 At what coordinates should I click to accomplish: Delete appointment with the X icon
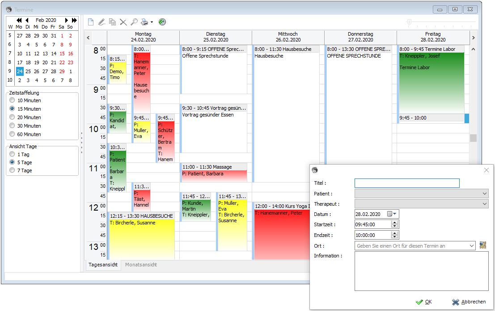pyautogui.click(x=123, y=22)
